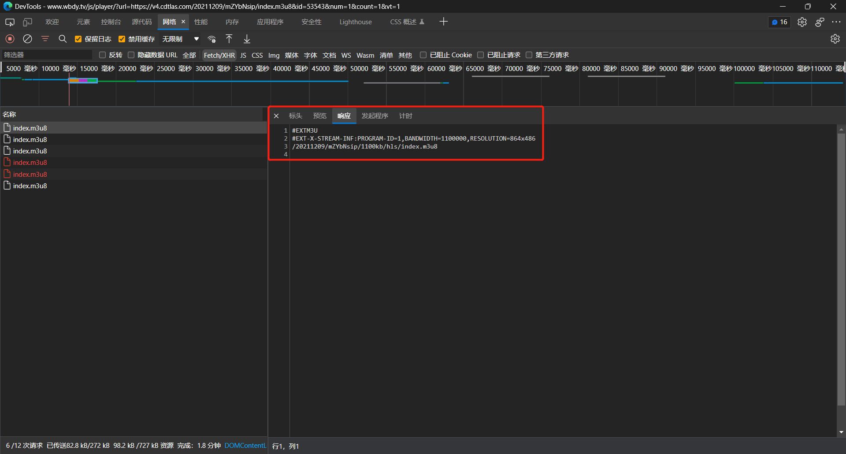The image size is (846, 454).
Task: Switch to 应用程序 tab
Action: tap(270, 22)
